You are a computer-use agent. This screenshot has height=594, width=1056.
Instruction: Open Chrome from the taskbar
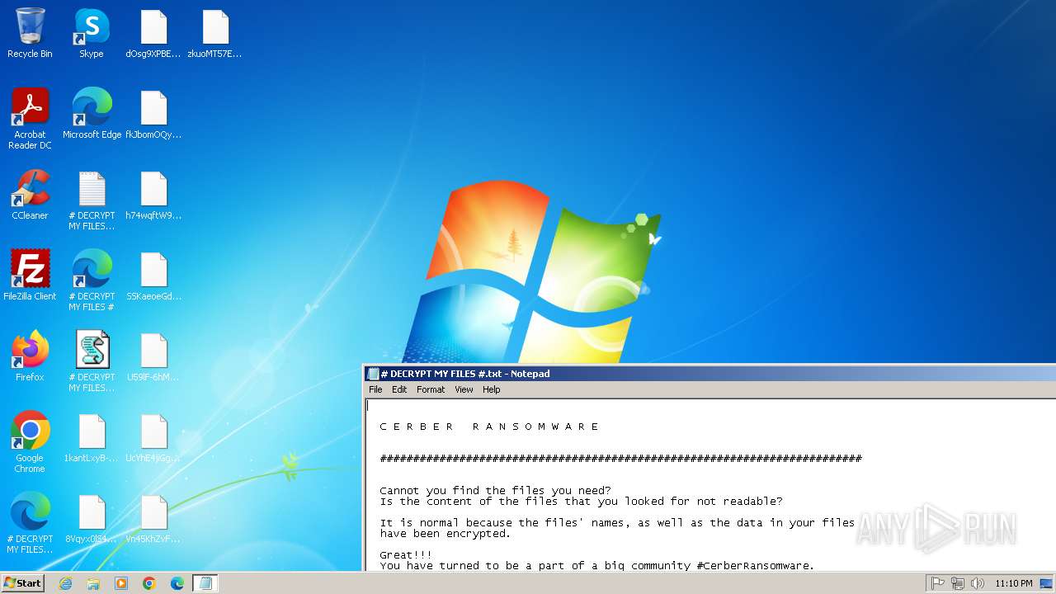149,583
